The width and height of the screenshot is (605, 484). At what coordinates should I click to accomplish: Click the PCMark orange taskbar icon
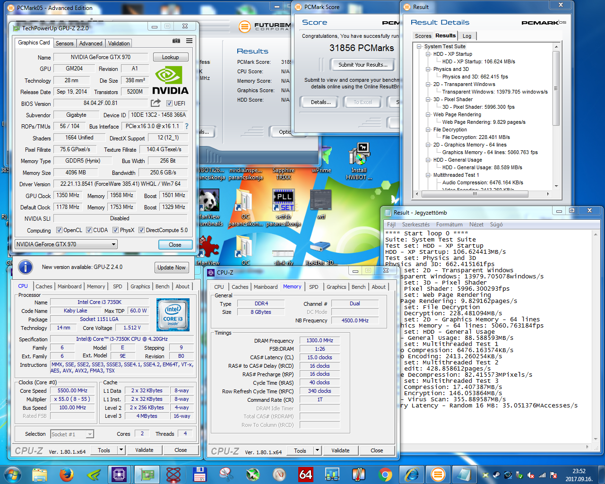438,474
